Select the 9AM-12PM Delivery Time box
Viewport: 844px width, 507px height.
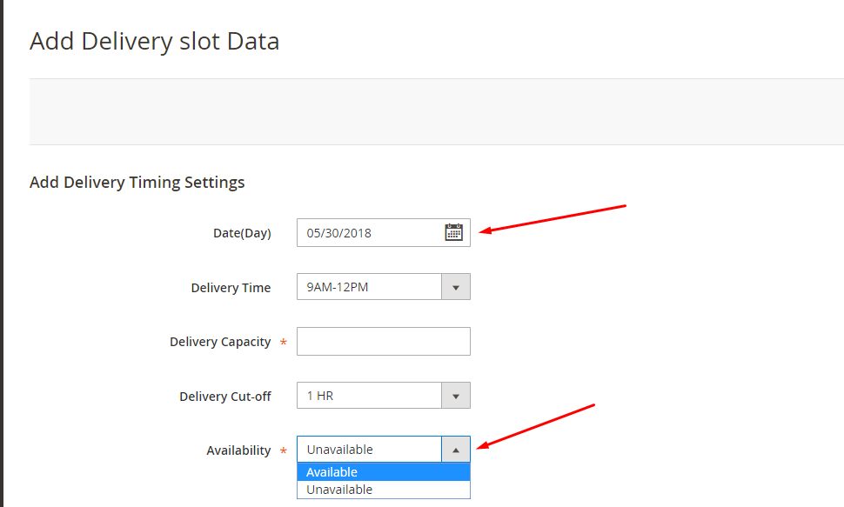383,287
